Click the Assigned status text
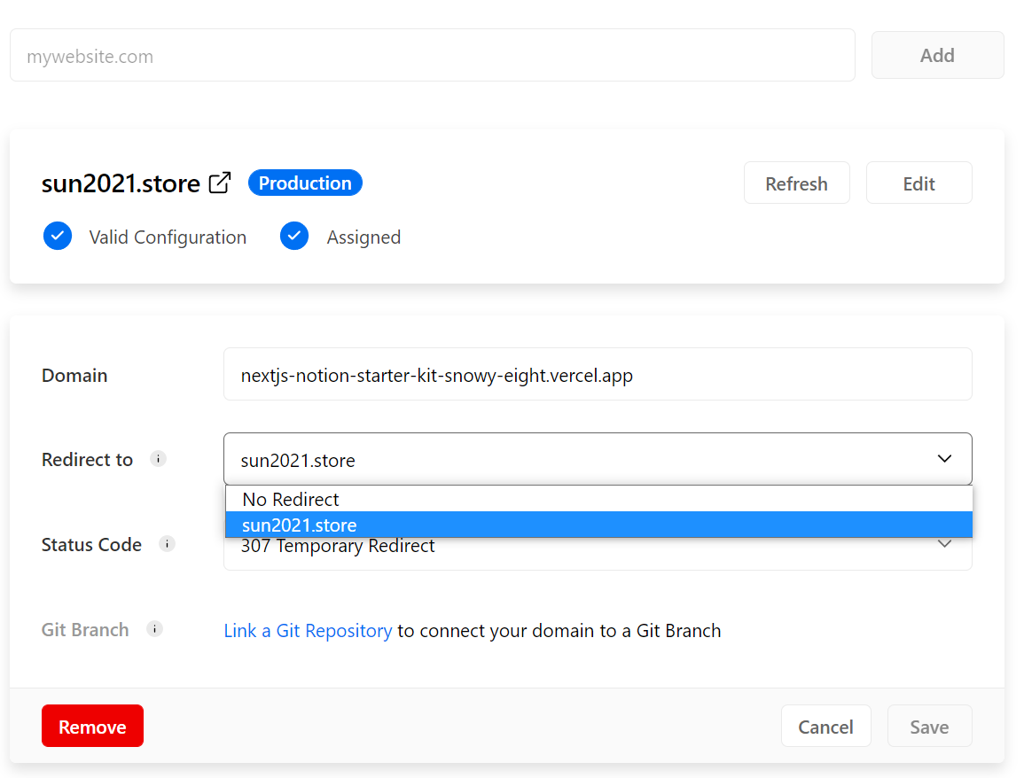 click(363, 237)
